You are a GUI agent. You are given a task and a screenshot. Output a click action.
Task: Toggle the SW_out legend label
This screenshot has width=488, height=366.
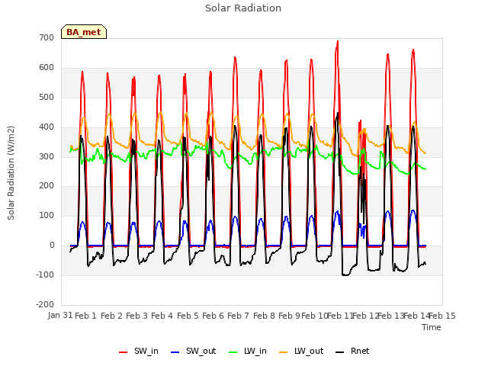click(201, 351)
